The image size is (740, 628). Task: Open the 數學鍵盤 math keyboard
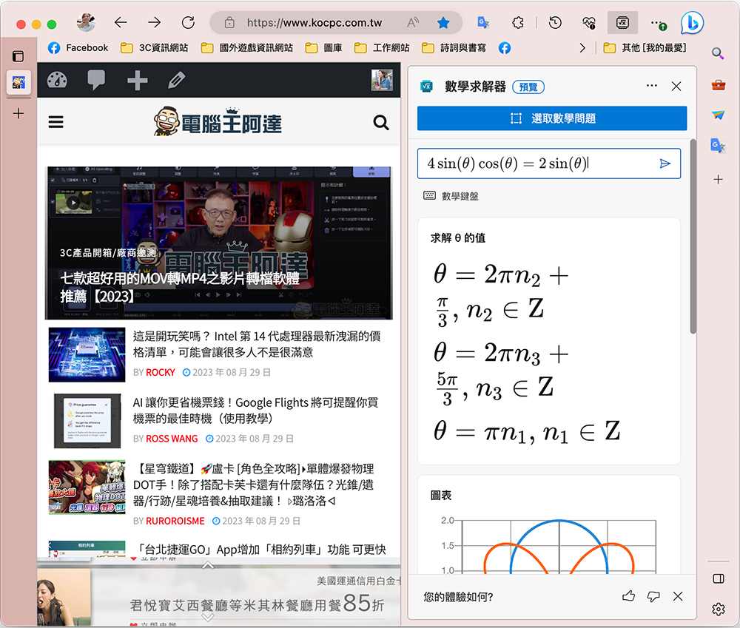[451, 196]
